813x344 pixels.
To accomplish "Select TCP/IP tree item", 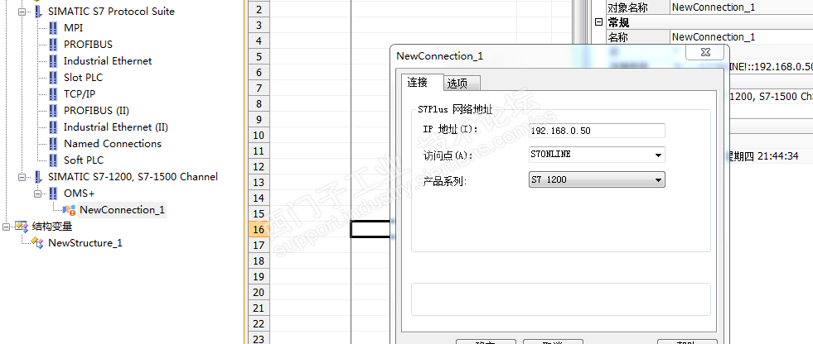I will (x=80, y=94).
